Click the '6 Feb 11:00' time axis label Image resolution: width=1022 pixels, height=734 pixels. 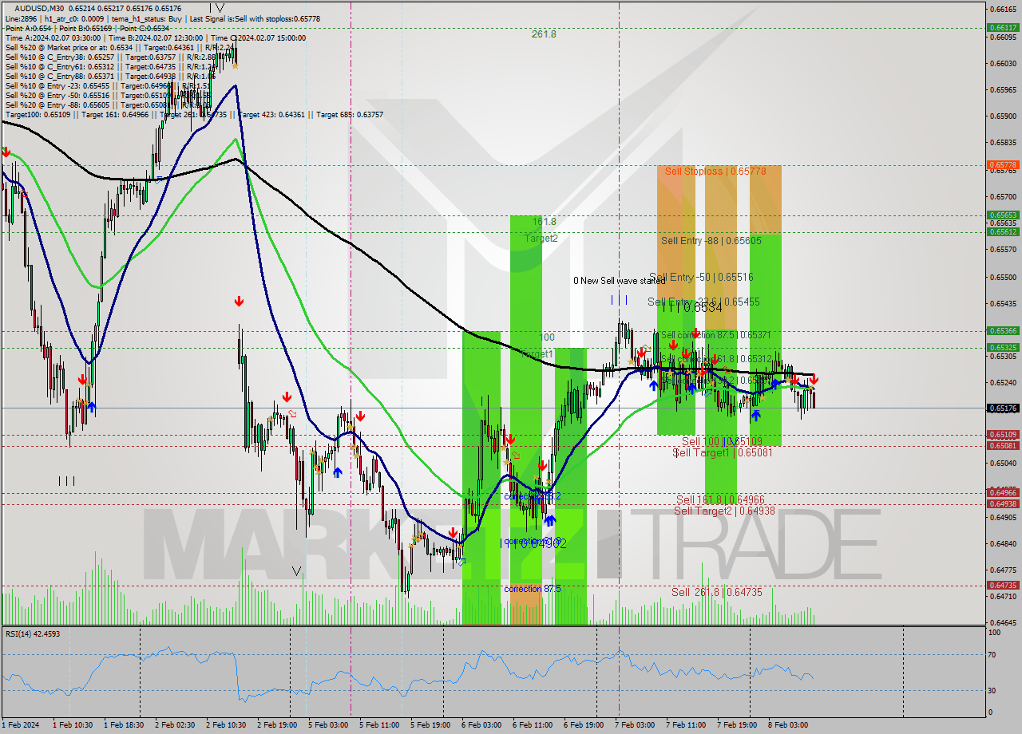click(x=533, y=725)
